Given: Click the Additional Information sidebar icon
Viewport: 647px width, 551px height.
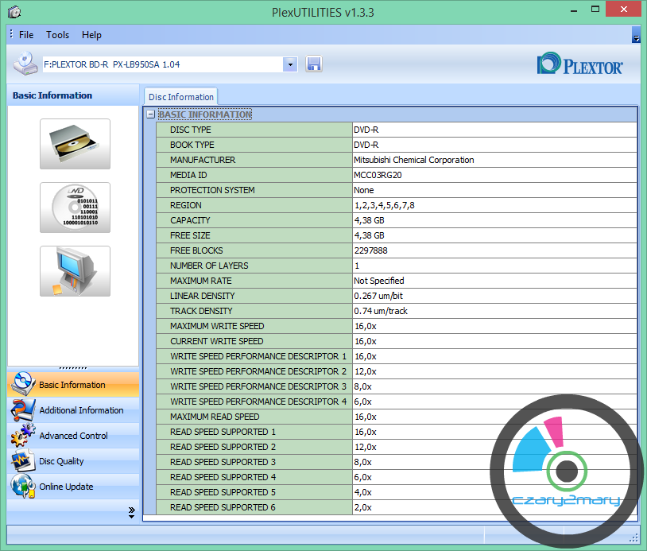Looking at the screenshot, I should pyautogui.click(x=22, y=410).
